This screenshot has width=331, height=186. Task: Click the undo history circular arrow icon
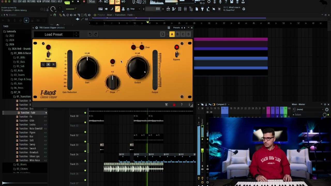(x=209, y=2)
